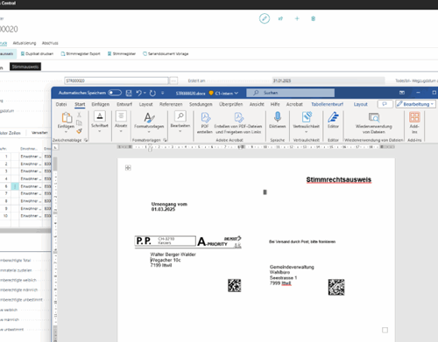Switch to the Ansicht ribbon tab
The image size is (438, 342).
pos(257,104)
